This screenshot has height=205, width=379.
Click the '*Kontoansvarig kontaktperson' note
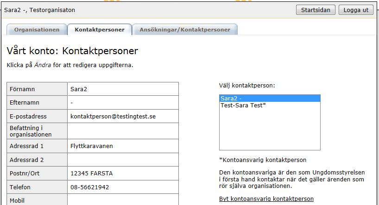click(x=263, y=160)
